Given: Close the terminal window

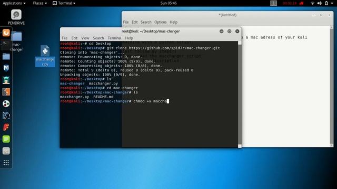Looking at the screenshot, I should pyautogui.click(x=237, y=31).
